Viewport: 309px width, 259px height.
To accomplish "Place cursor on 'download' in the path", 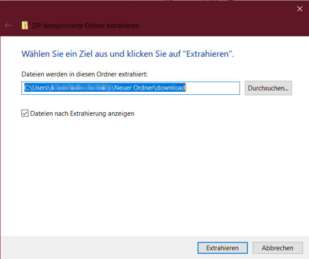I will point(170,88).
